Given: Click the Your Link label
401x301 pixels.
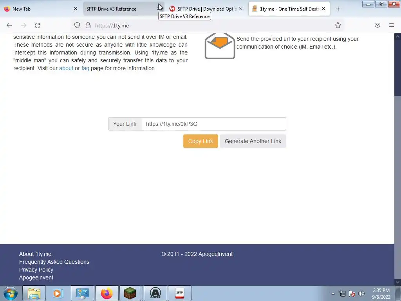Looking at the screenshot, I should (x=125, y=124).
